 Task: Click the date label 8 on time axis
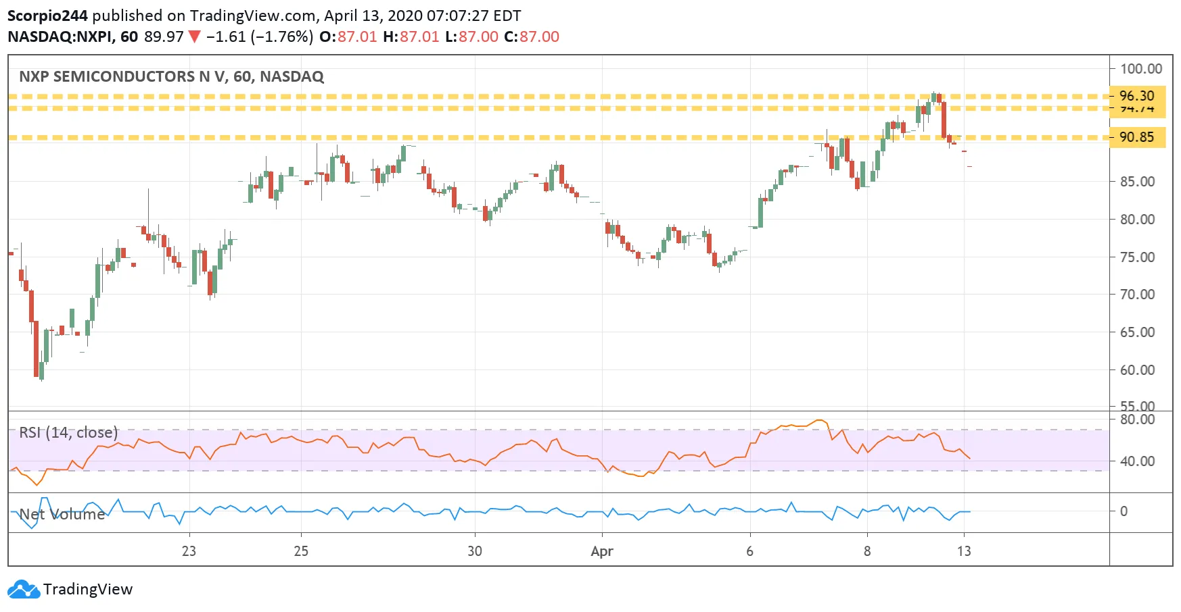[867, 551]
